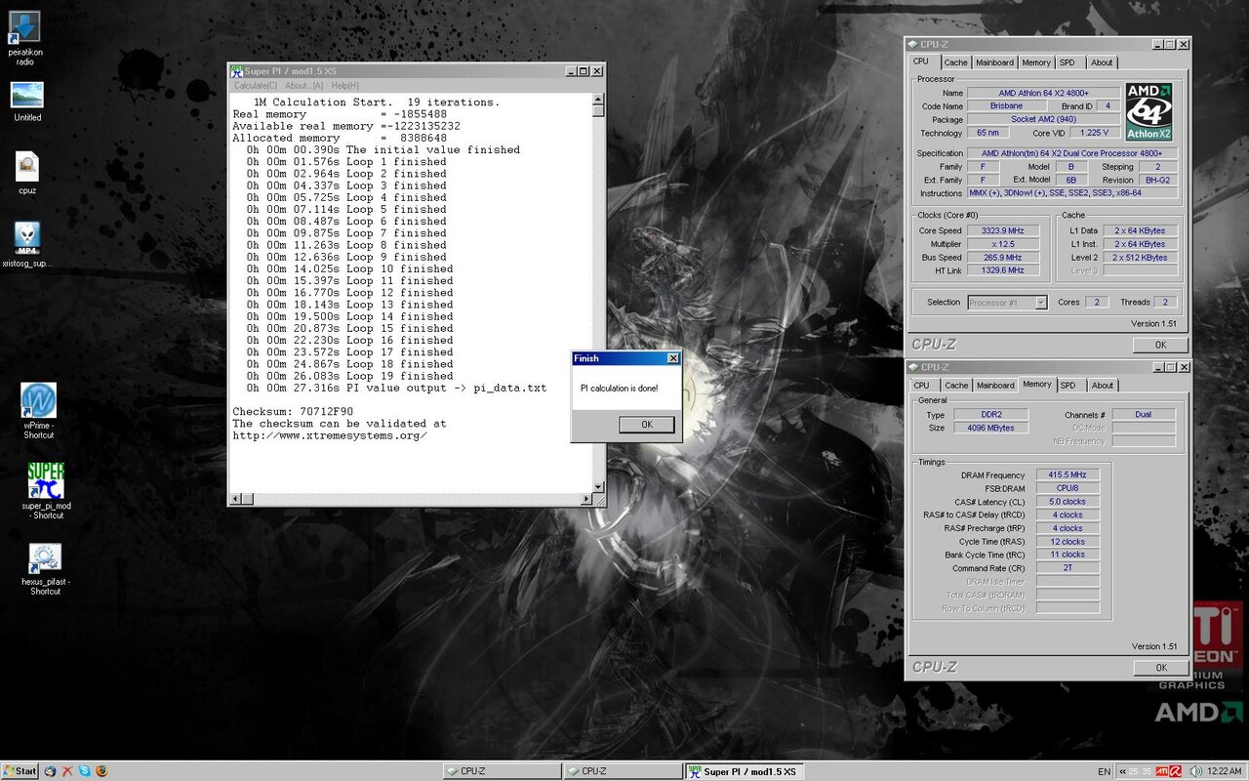The height and width of the screenshot is (781, 1249).
Task: Click the processor Name field AMD Athlon 64 X2 4800+
Action: (x=1043, y=93)
